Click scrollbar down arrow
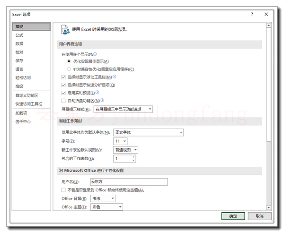The height and width of the screenshot is (233, 284). pos(268,207)
